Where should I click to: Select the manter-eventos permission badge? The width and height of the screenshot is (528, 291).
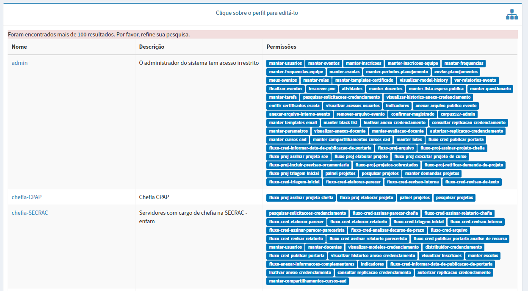324,64
